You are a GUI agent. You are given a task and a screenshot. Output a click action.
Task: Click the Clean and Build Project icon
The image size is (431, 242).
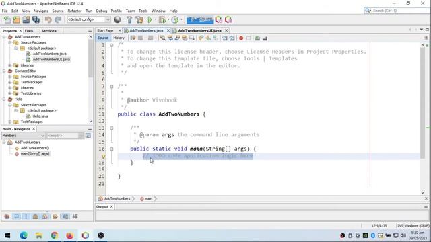tap(139, 19)
